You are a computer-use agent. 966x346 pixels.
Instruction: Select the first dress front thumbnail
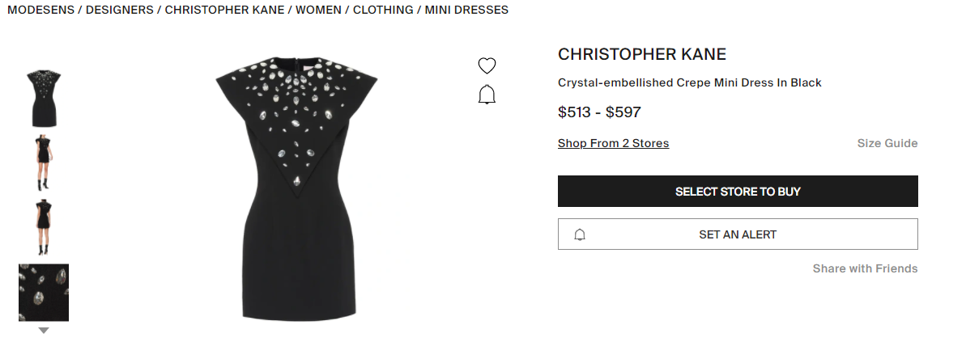(x=43, y=99)
